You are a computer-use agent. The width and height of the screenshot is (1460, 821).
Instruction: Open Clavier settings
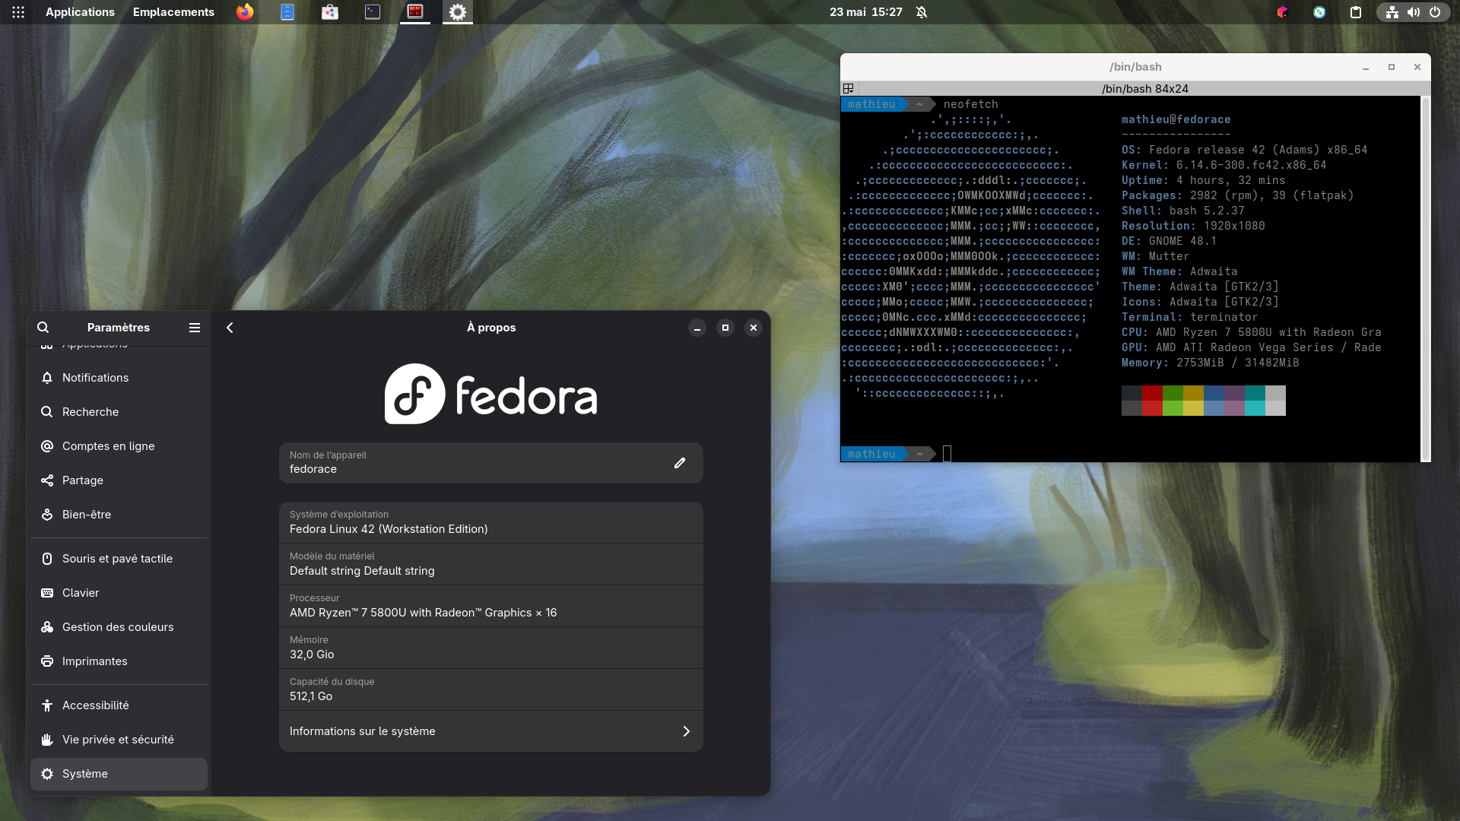coord(119,593)
